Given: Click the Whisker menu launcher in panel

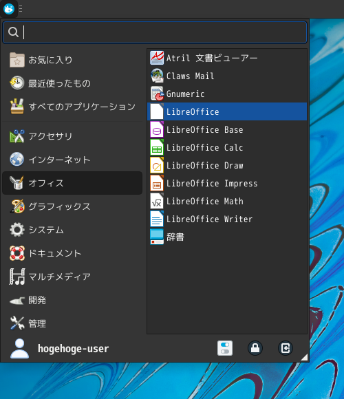Looking at the screenshot, I should [x=9, y=9].
